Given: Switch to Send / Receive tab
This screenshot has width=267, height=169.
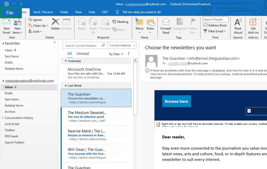Looking at the screenshot, I should click(43, 12).
